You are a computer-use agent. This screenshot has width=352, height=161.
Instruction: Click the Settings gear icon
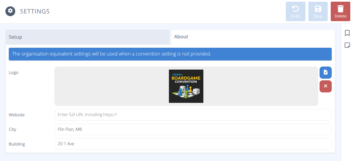pyautogui.click(x=10, y=11)
